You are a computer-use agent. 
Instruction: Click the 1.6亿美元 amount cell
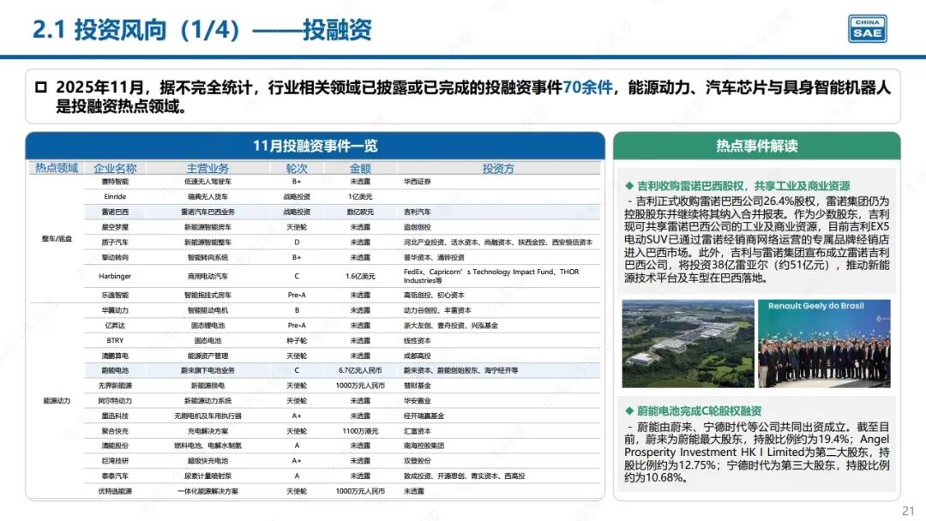[360, 276]
